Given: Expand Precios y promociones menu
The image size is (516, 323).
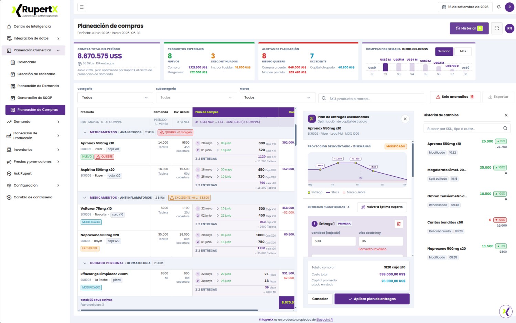Looking at the screenshot, I should tap(33, 162).
